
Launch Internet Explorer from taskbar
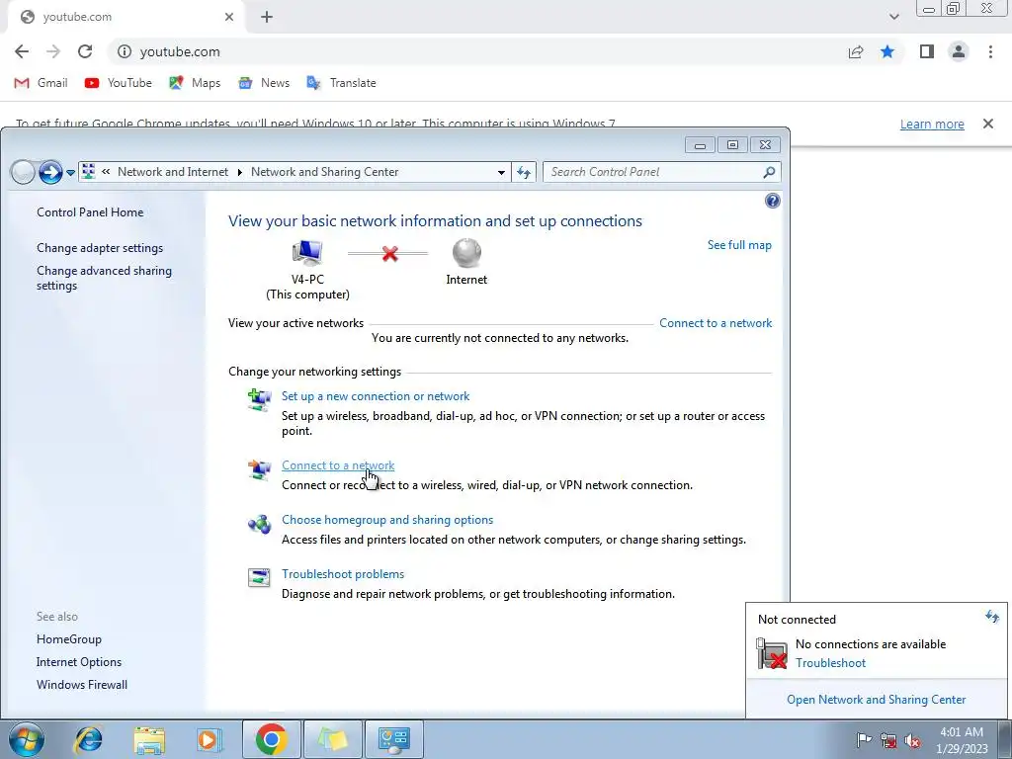click(88, 739)
